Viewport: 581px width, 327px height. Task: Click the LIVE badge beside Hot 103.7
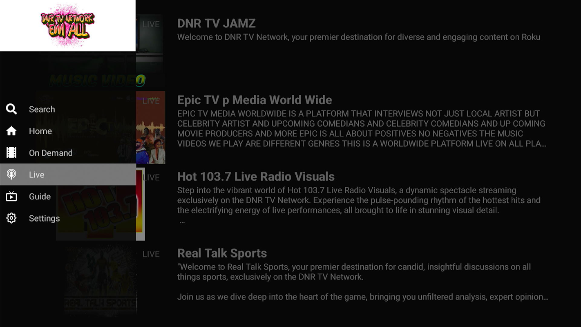pos(151,177)
